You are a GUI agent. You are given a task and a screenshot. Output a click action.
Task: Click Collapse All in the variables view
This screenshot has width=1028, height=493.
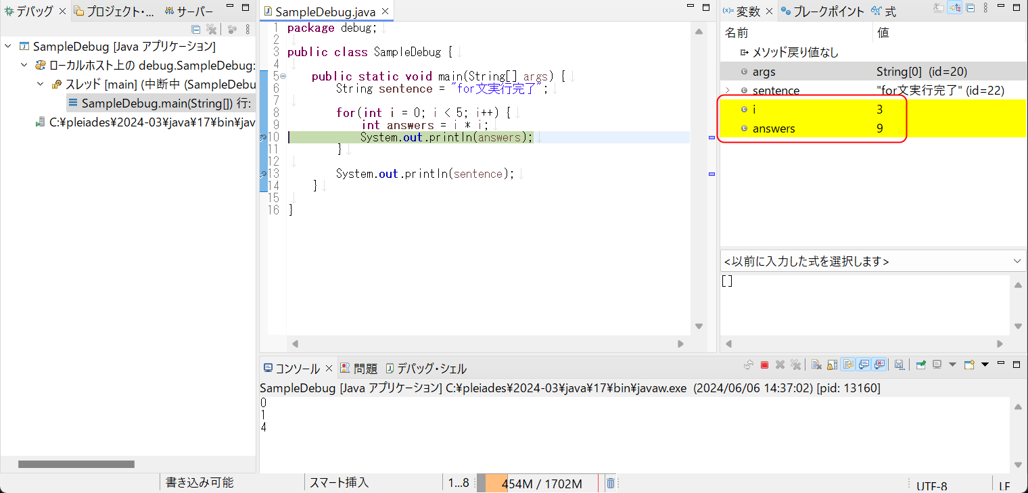(x=971, y=8)
